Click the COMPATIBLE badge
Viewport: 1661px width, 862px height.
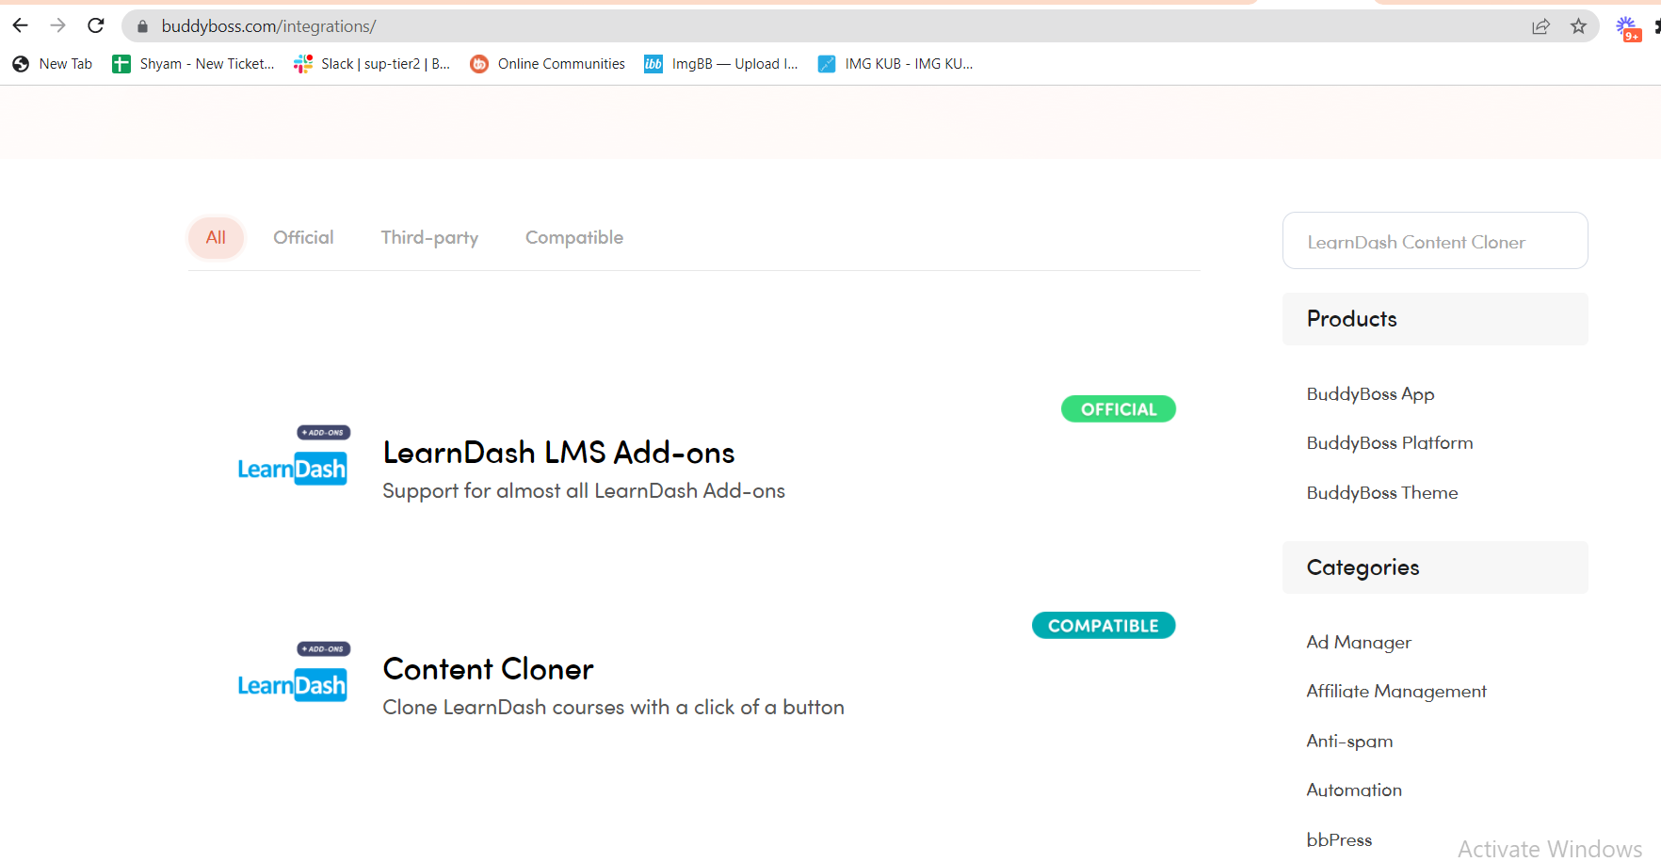tap(1104, 626)
